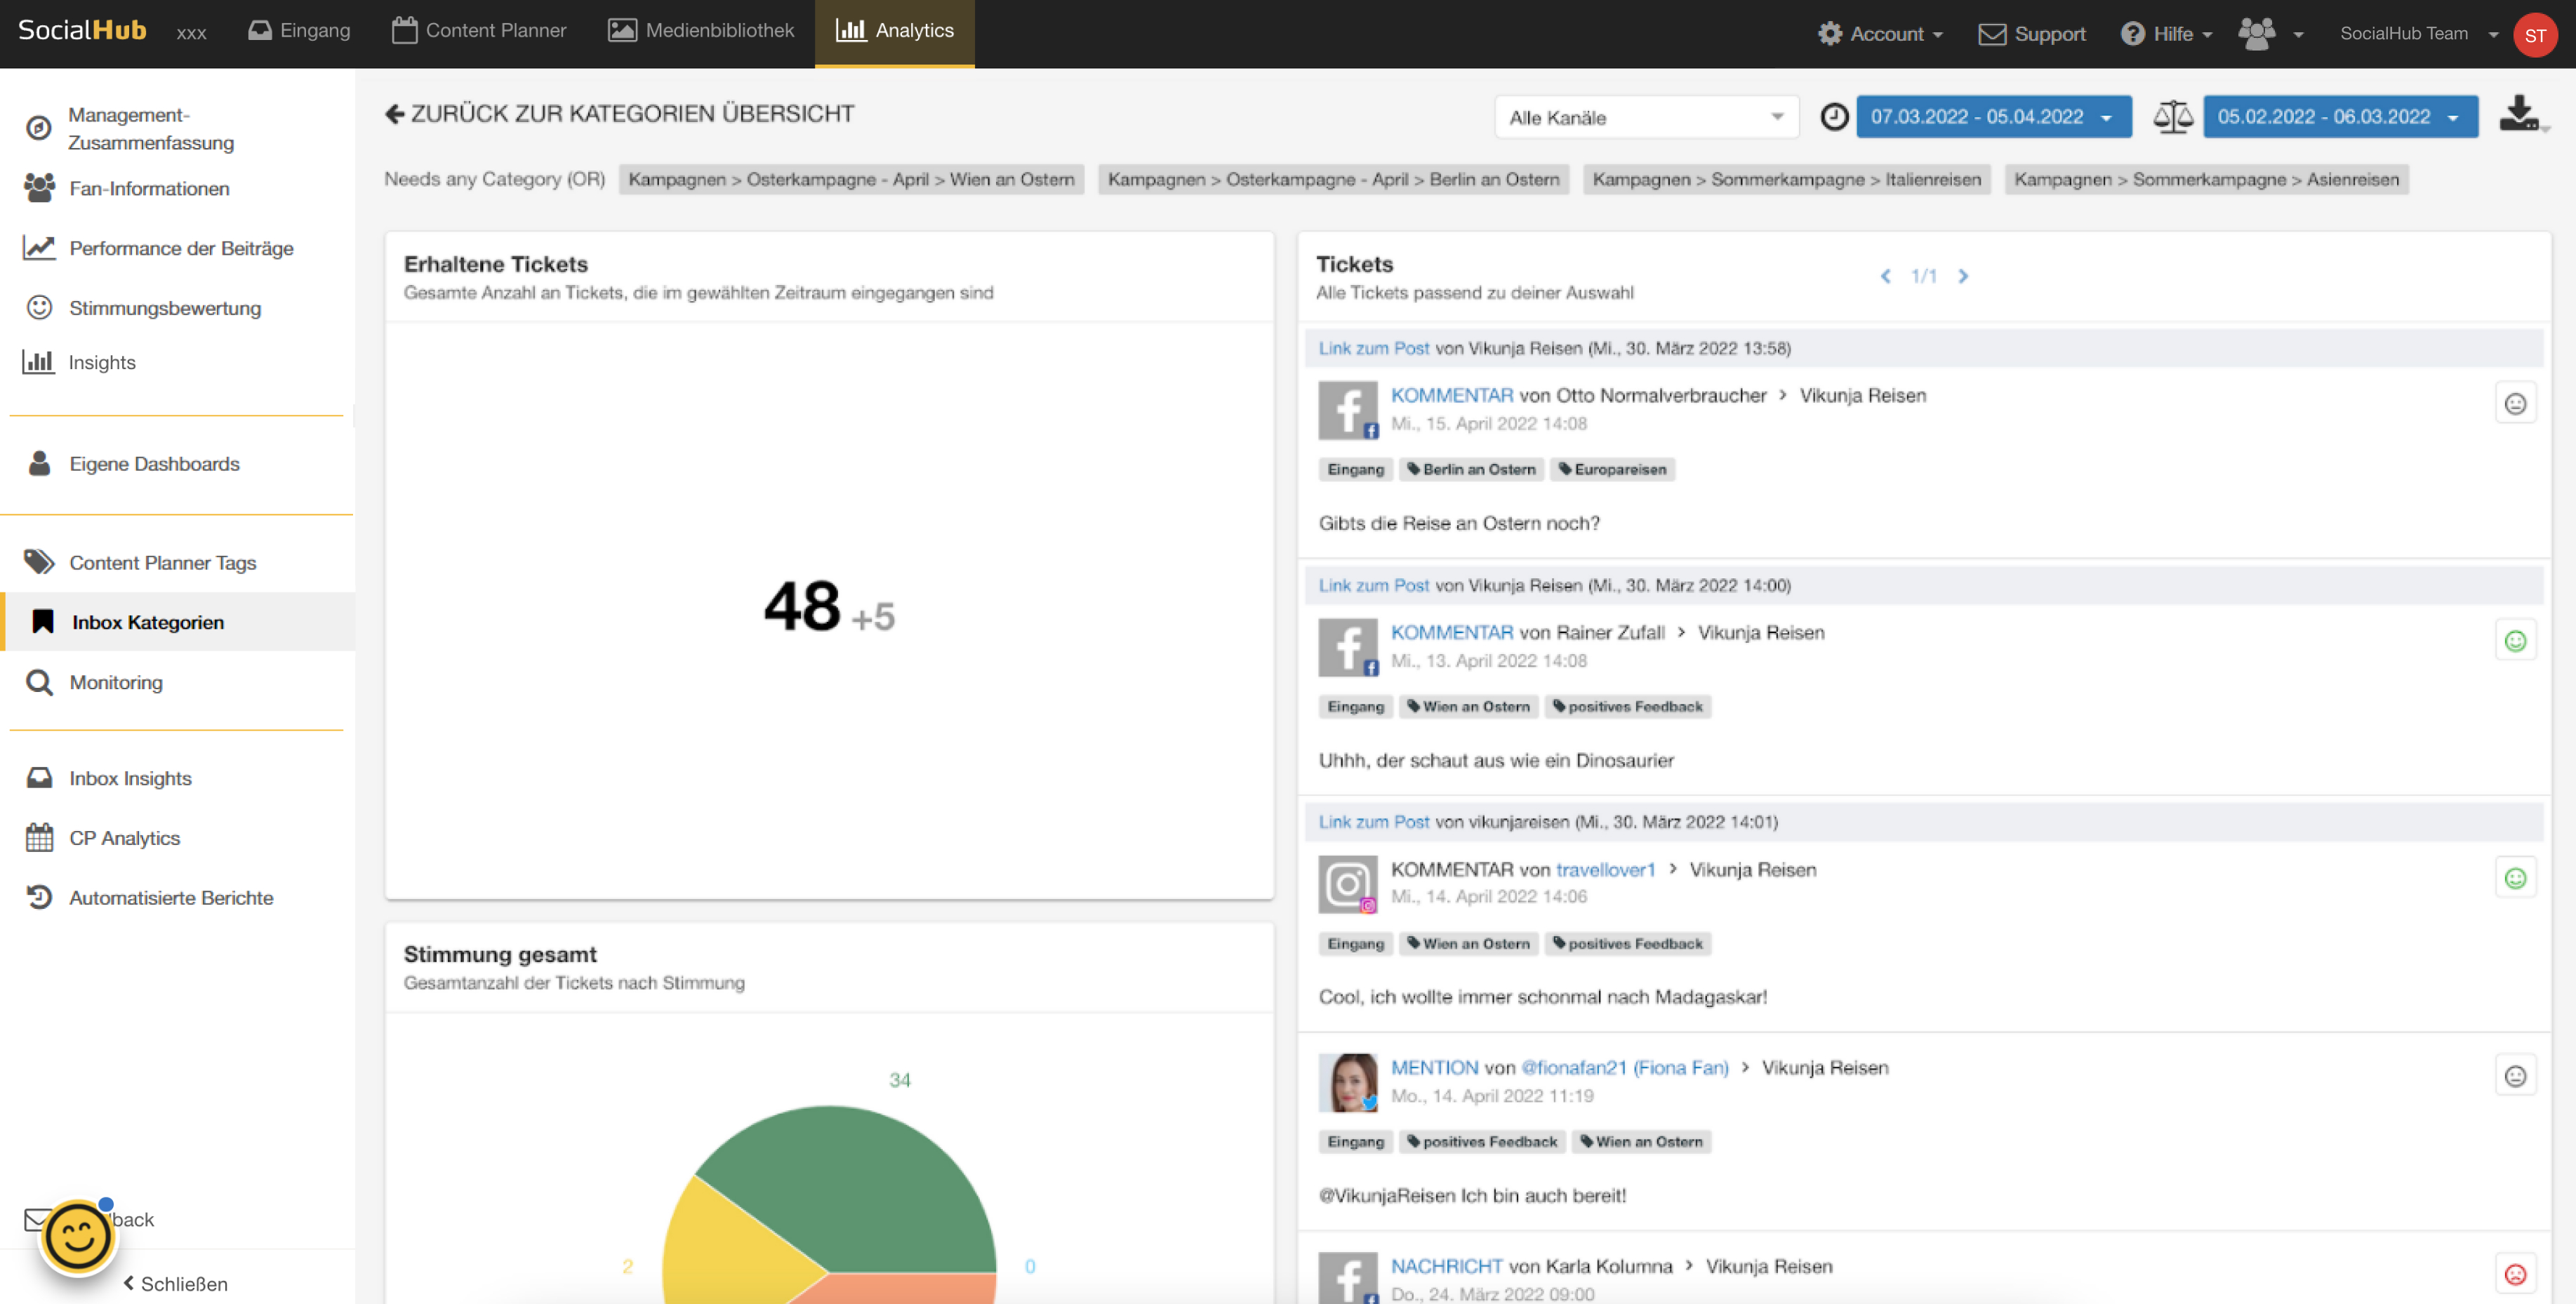Open the team users icon menu
This screenshot has width=2576, height=1304.
(2269, 34)
